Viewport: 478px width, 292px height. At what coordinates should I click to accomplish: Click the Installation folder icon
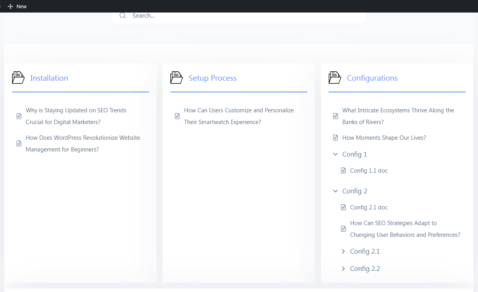[x=18, y=78]
